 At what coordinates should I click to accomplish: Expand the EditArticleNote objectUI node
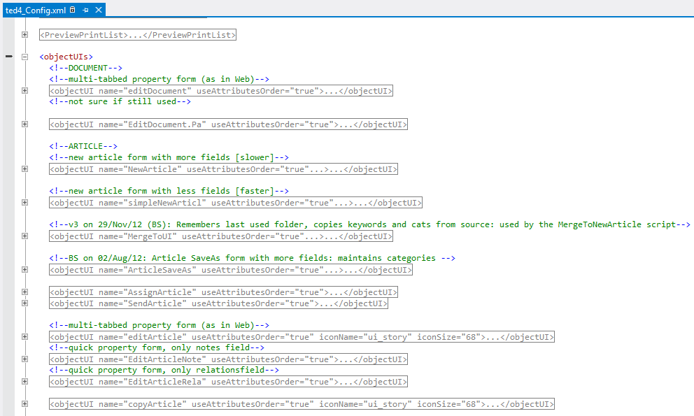pyautogui.click(x=24, y=359)
